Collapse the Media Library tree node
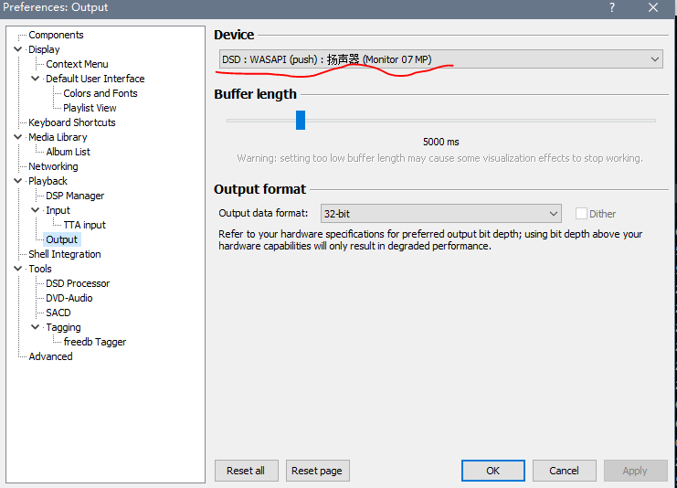The width and height of the screenshot is (677, 488). (x=18, y=137)
